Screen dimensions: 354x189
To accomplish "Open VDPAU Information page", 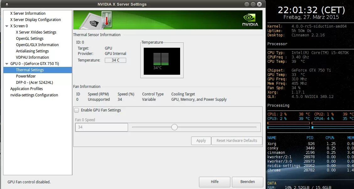I will (x=32, y=57).
